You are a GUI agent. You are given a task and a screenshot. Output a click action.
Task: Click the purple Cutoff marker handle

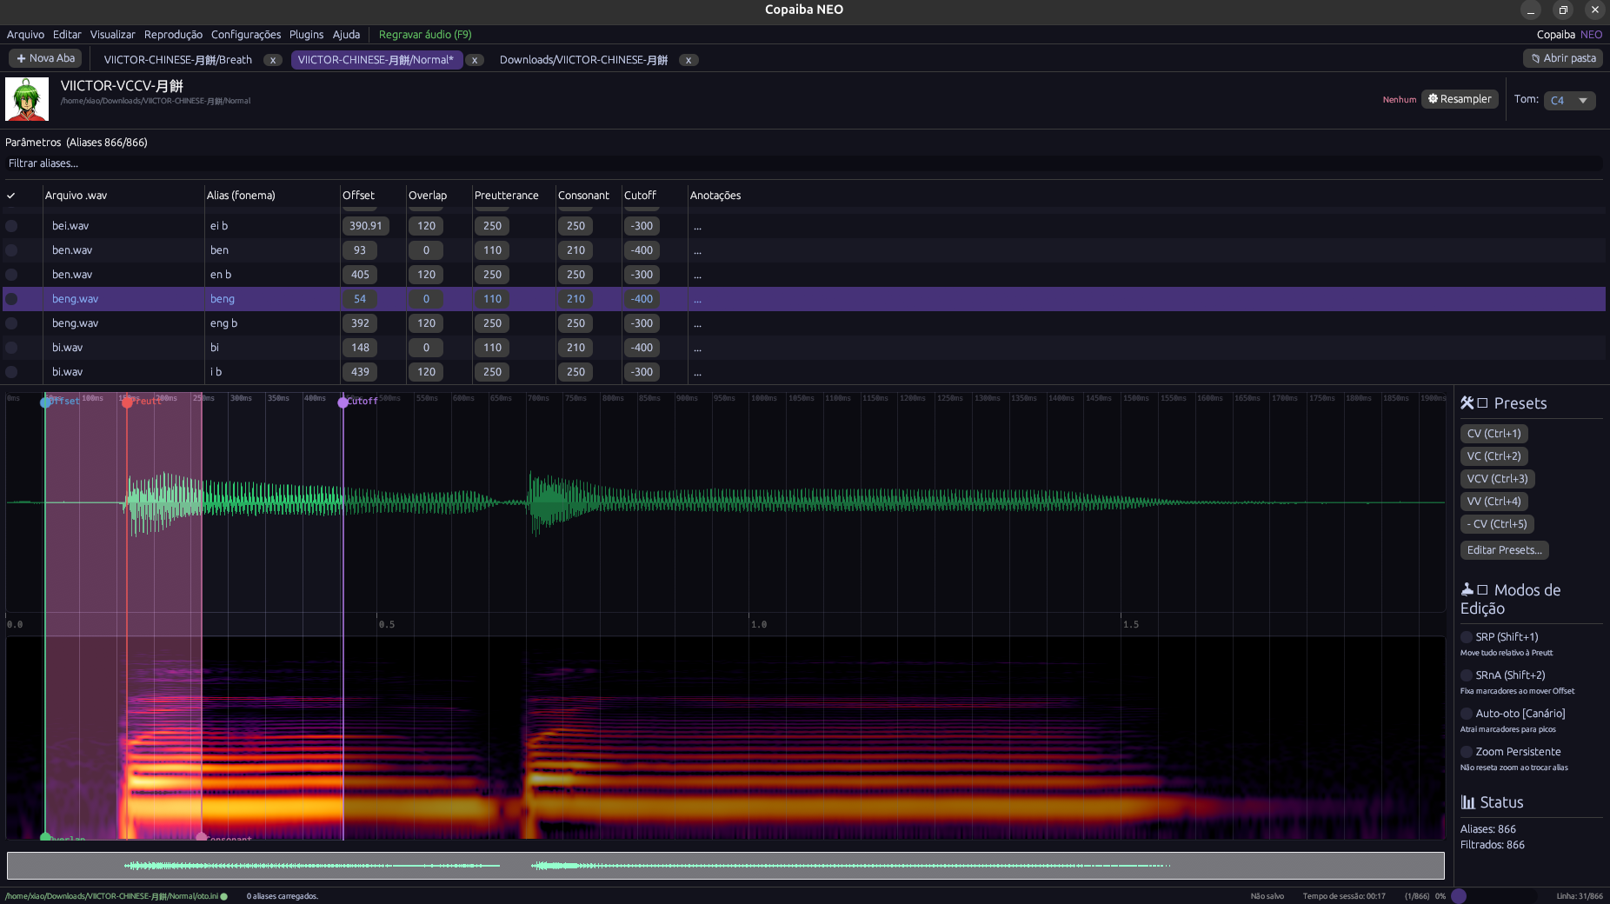(x=343, y=402)
